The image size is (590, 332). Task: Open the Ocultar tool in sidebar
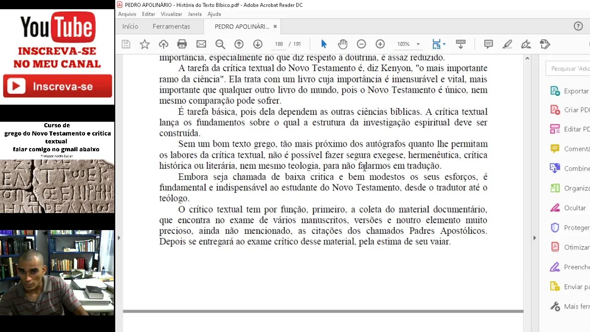(x=568, y=208)
